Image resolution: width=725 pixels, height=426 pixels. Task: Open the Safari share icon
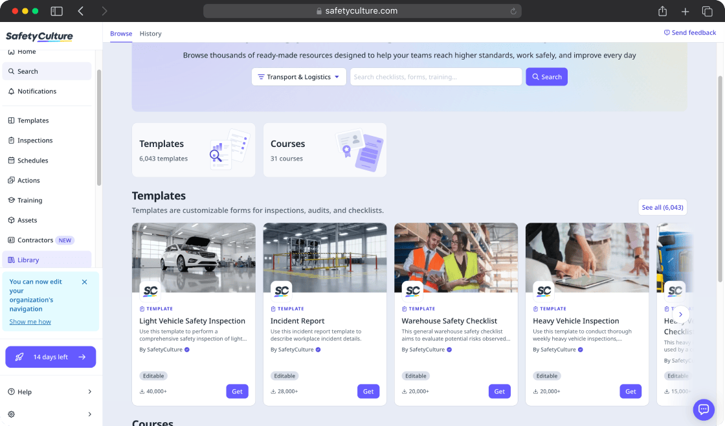[x=662, y=11]
